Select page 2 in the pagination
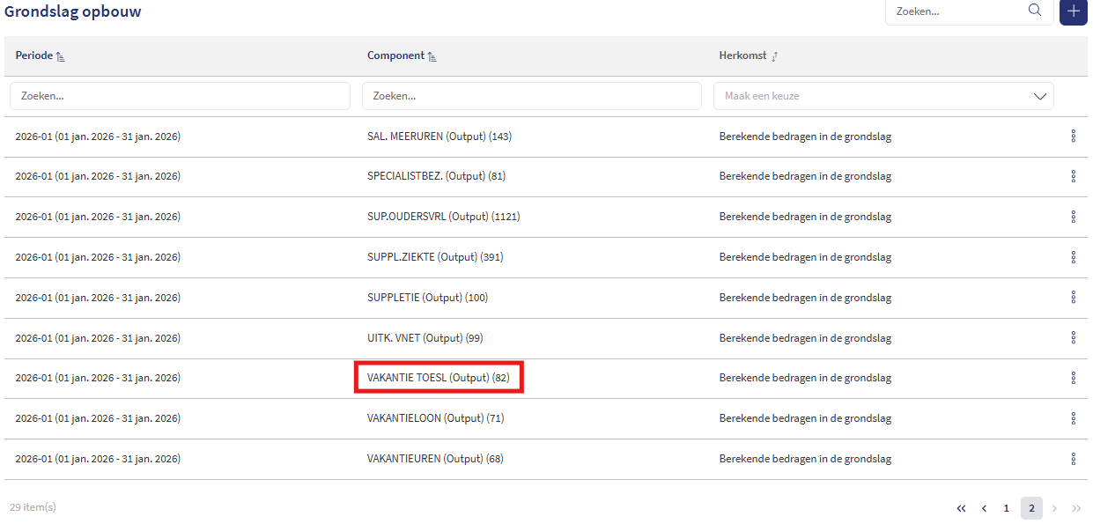 click(1031, 508)
